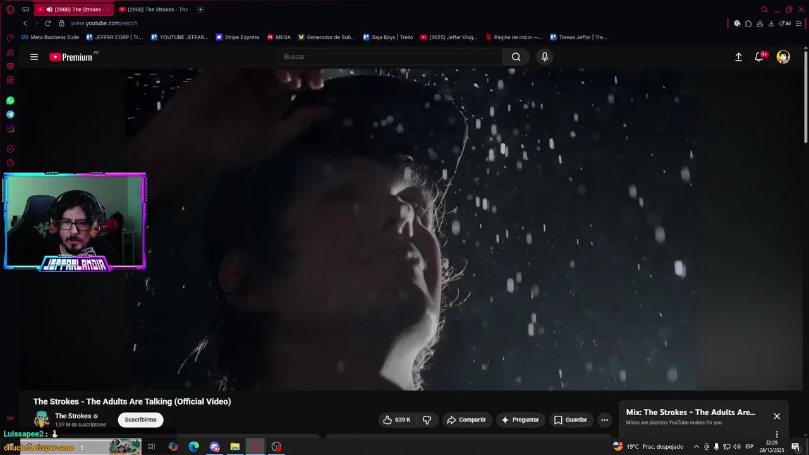Open the Tareas Jeffar Trello bookmark
This screenshot has width=809, height=455.
pyautogui.click(x=579, y=37)
